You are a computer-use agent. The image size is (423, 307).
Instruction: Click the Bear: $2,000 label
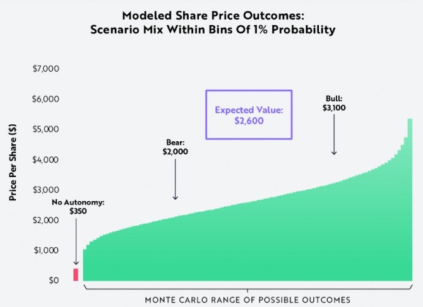pos(175,147)
